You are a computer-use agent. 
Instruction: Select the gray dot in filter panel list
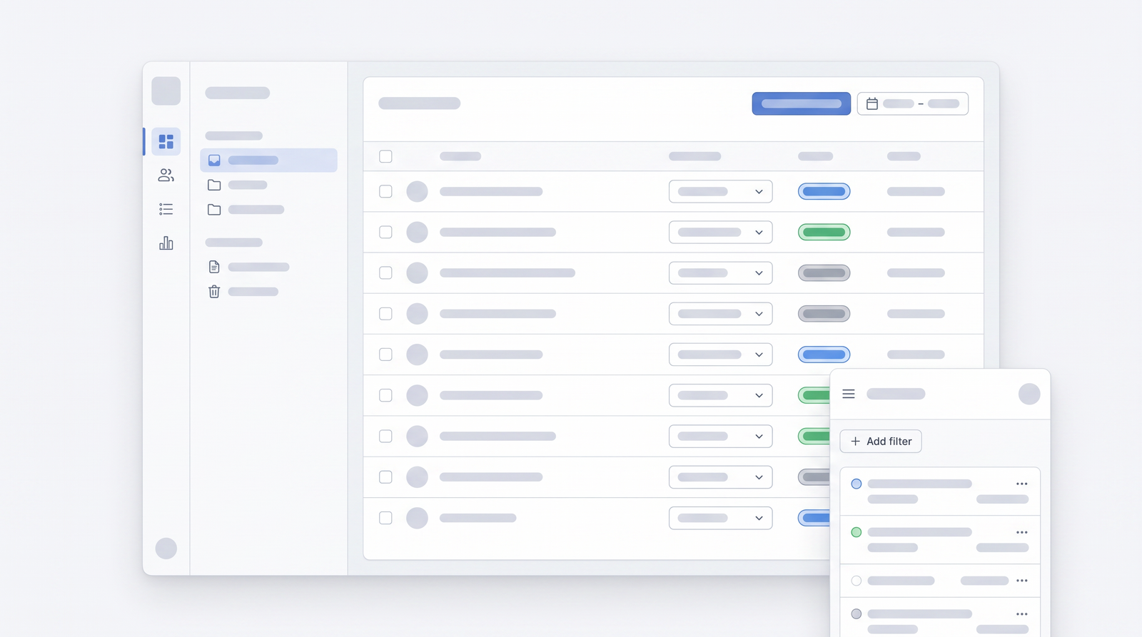coord(856,614)
